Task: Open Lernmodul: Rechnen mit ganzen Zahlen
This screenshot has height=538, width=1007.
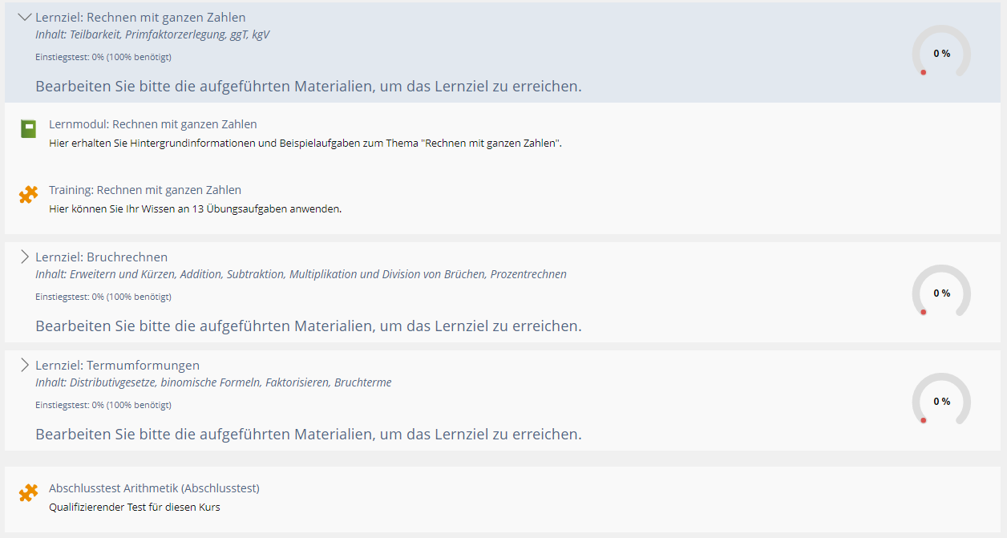Action: coord(152,123)
